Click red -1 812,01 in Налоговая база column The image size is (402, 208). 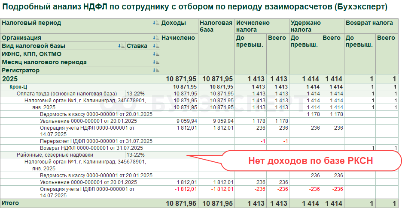[222, 189]
